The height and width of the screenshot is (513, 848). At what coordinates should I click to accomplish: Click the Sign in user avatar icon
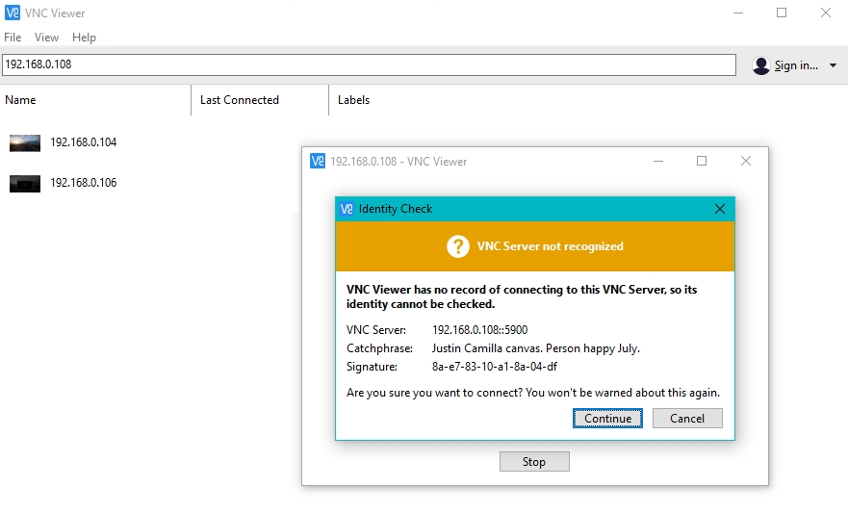coord(761,65)
